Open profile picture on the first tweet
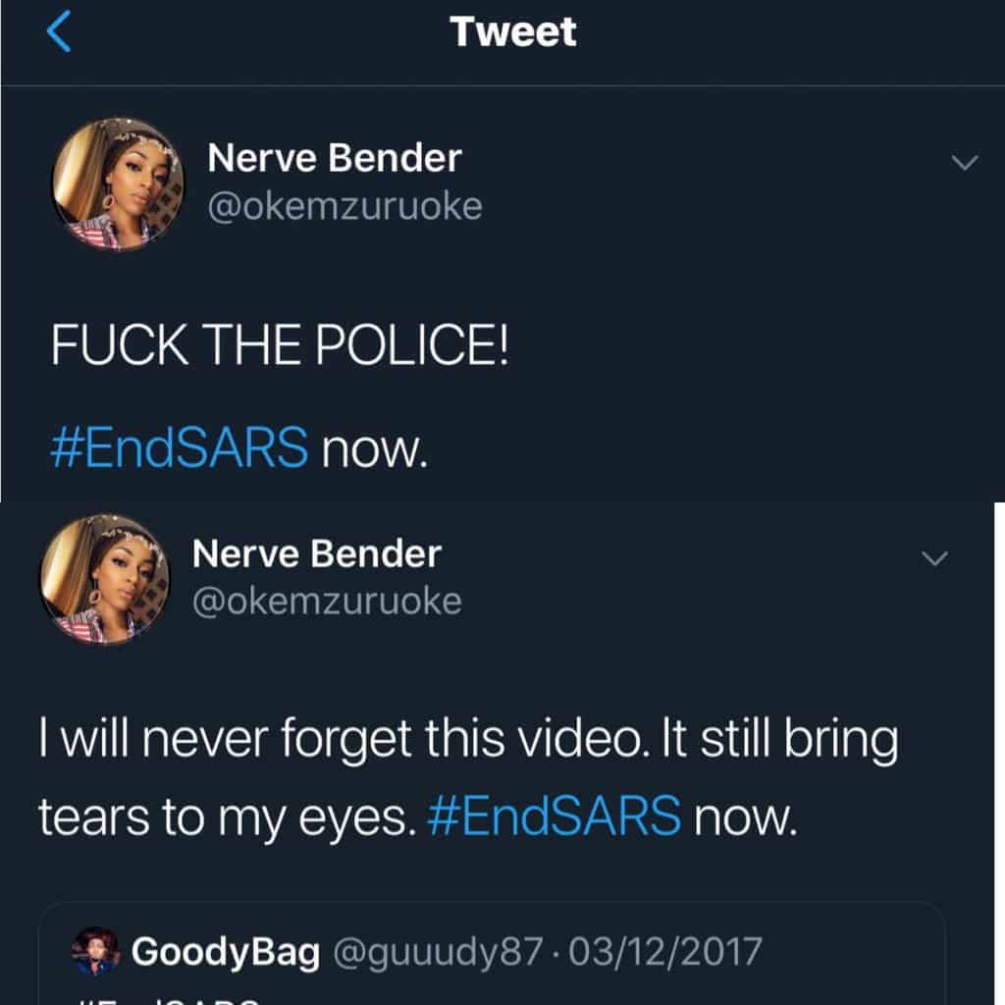1005x1005 pixels. pyautogui.click(x=118, y=185)
